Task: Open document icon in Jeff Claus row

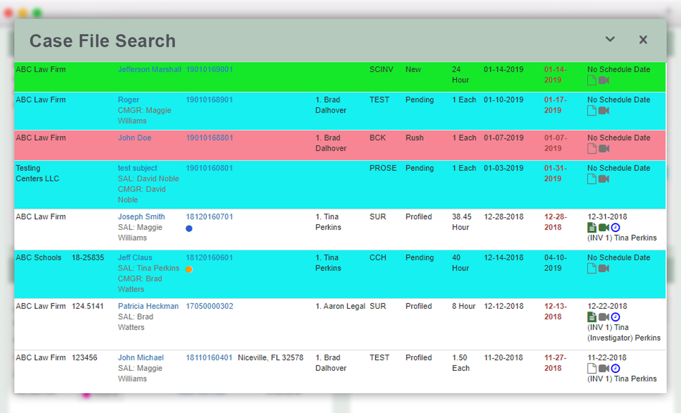Action: coord(592,268)
